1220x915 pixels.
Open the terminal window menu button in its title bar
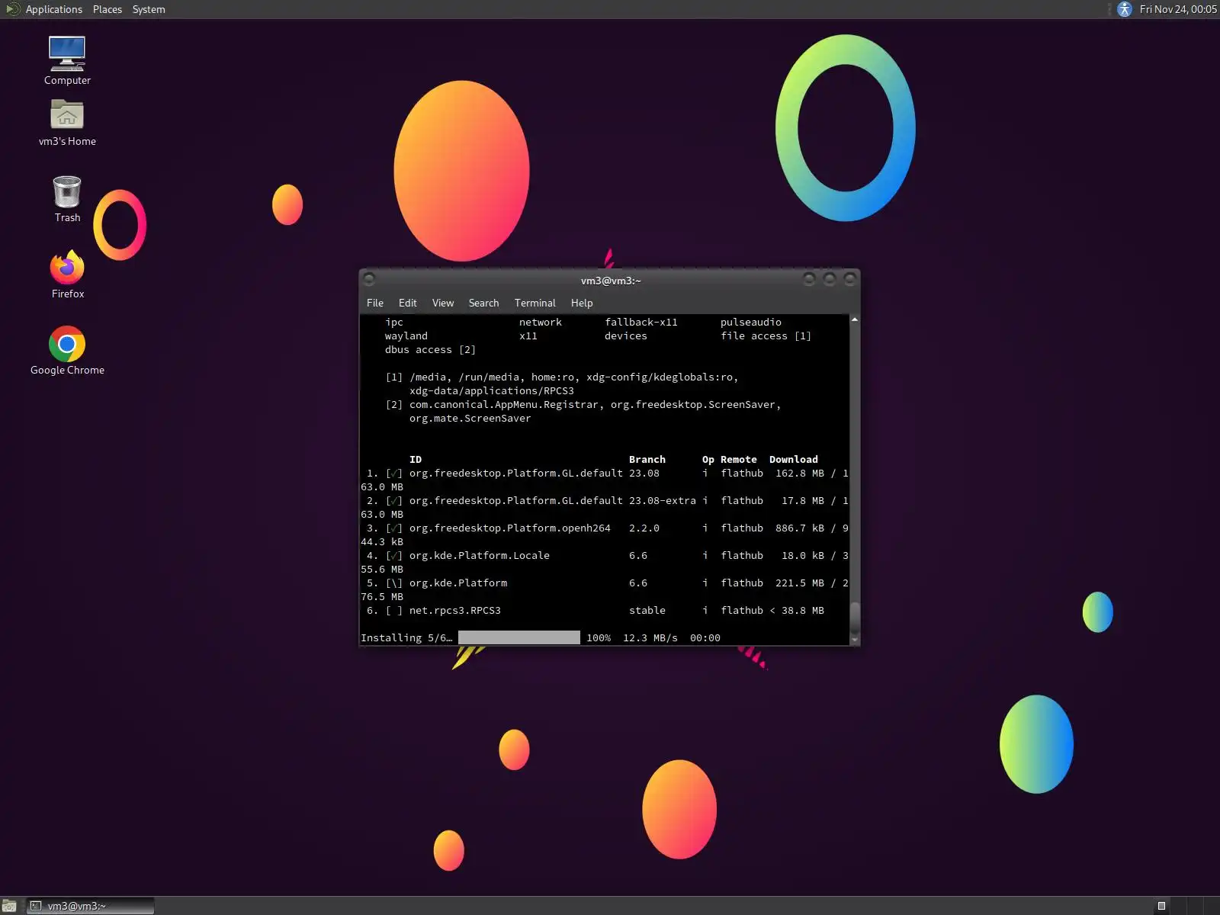pos(370,279)
